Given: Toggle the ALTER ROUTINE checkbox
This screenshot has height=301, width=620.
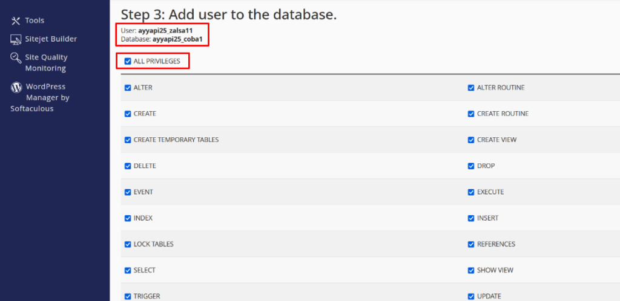Looking at the screenshot, I should tap(471, 88).
